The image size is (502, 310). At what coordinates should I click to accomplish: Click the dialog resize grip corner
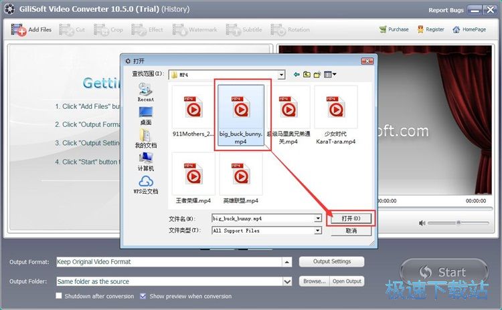(372, 244)
